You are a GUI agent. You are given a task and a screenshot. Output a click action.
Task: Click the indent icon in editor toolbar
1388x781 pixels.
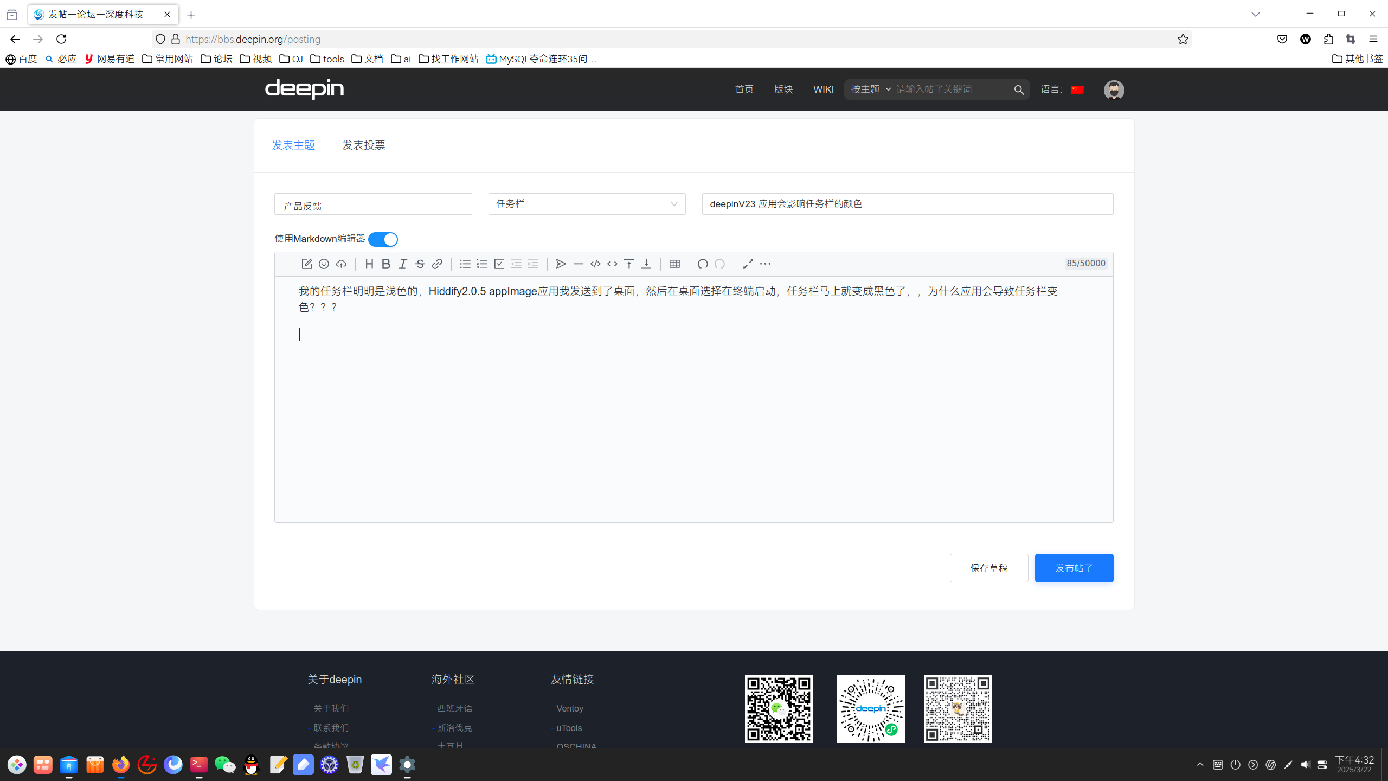point(534,264)
